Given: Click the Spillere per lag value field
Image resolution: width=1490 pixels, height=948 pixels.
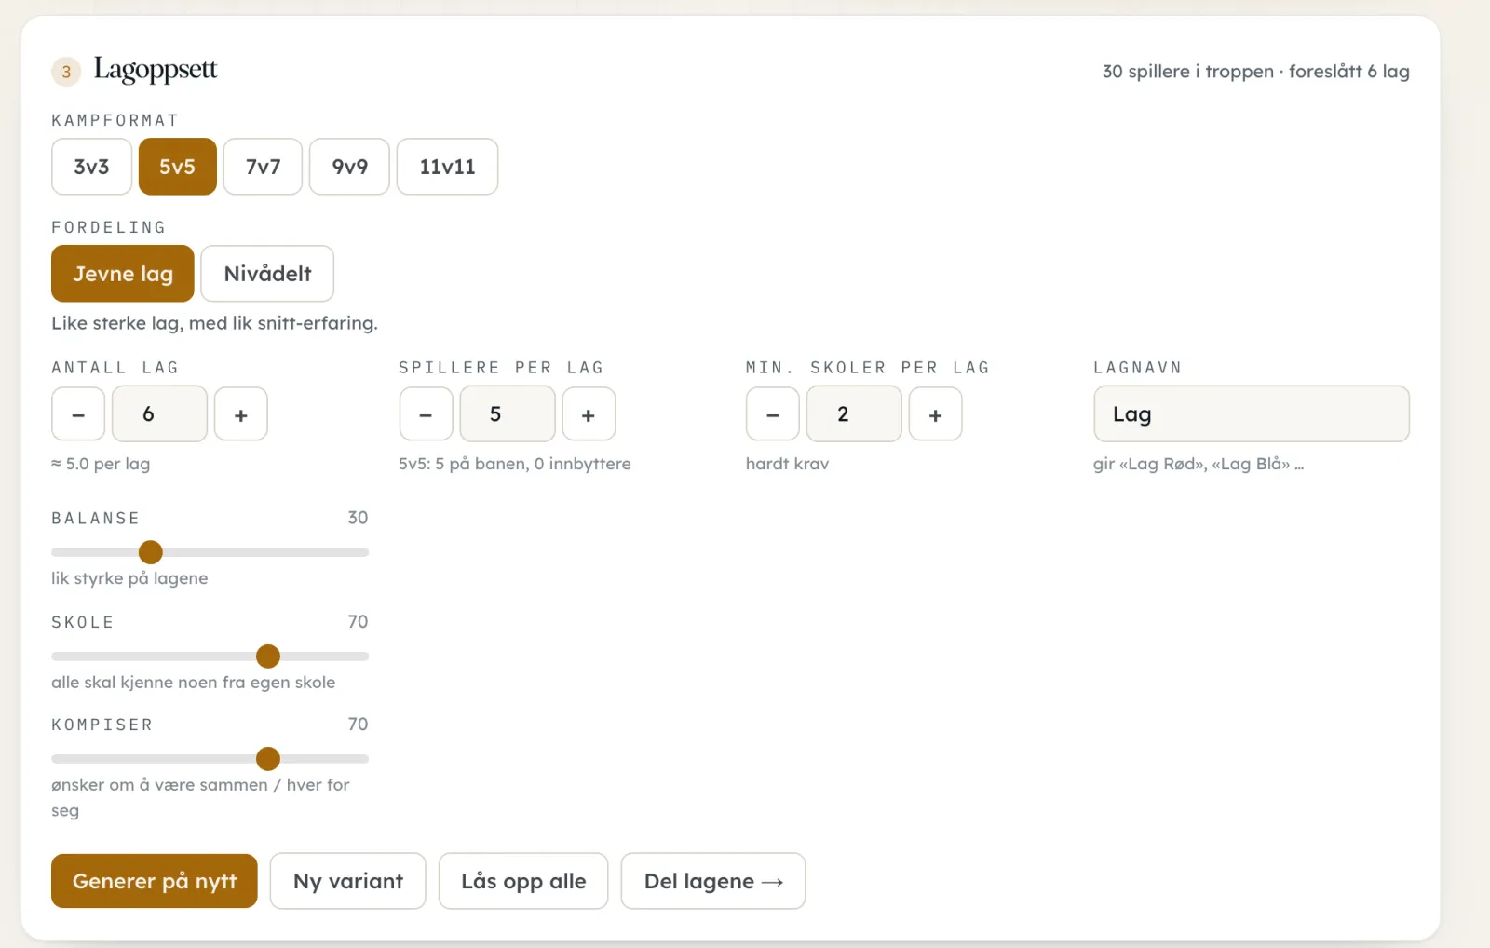Looking at the screenshot, I should (x=508, y=414).
